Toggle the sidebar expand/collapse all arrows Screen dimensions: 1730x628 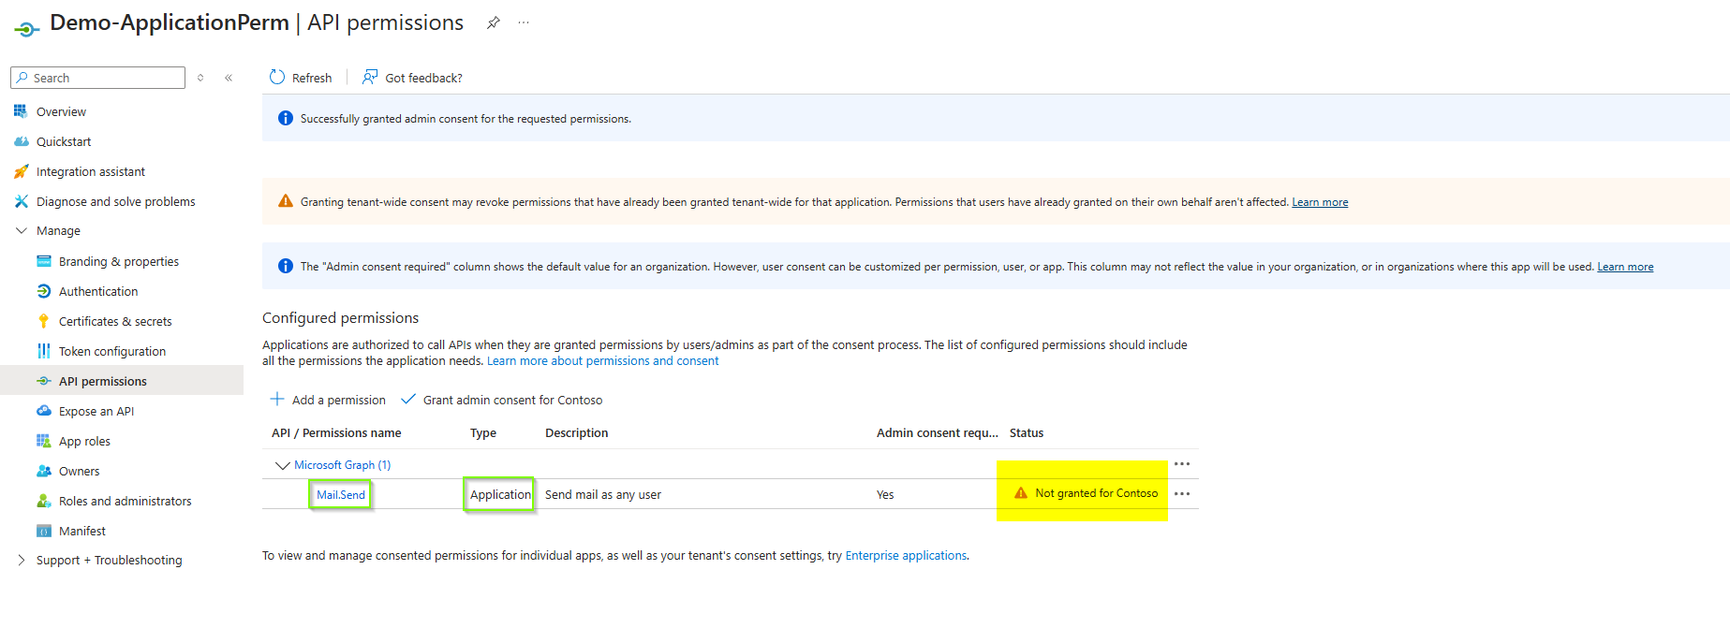(200, 78)
